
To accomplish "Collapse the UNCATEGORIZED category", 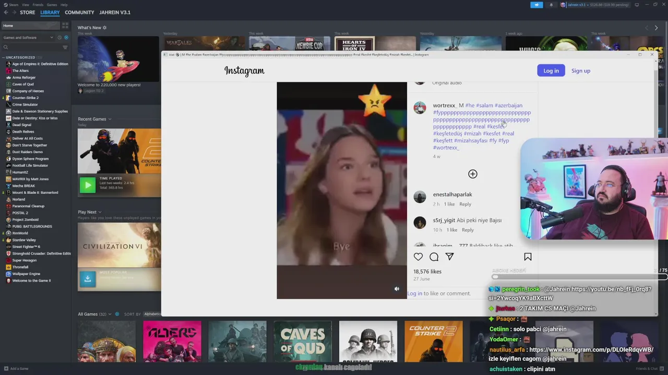I will [3, 57].
